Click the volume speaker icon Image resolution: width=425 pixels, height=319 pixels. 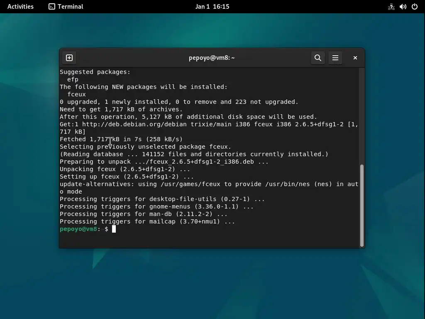(403, 7)
